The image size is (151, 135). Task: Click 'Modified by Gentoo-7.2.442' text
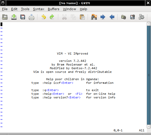tap(73, 68)
